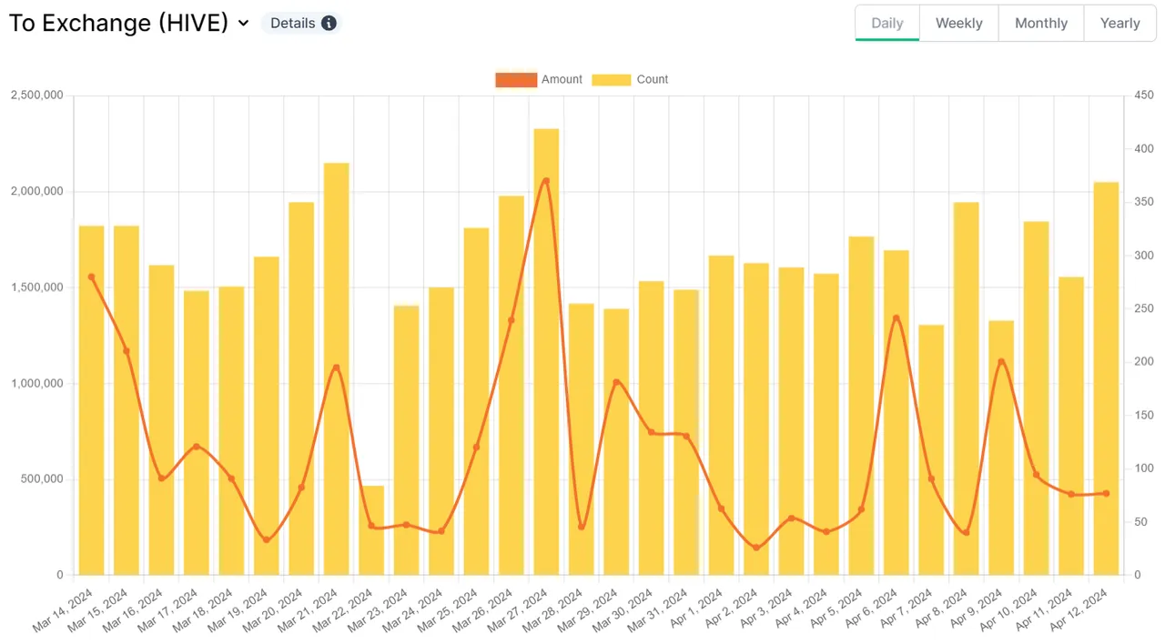
Task: Click the Count legend label
Action: tap(653, 80)
